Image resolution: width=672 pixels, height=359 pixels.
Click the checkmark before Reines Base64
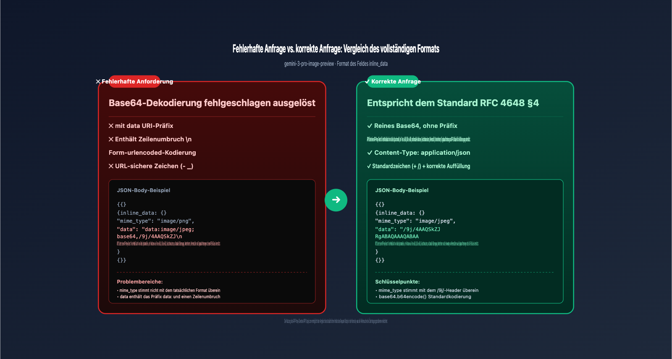(370, 126)
